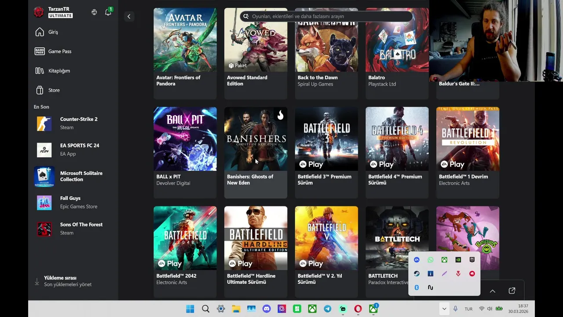Expand the up chevron near pop-out icon

[x=493, y=291]
